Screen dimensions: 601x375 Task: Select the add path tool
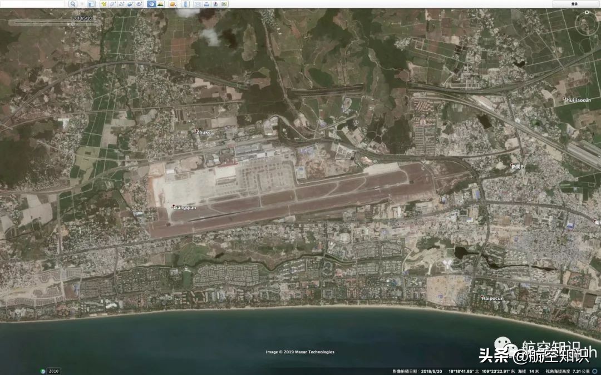click(121, 4)
